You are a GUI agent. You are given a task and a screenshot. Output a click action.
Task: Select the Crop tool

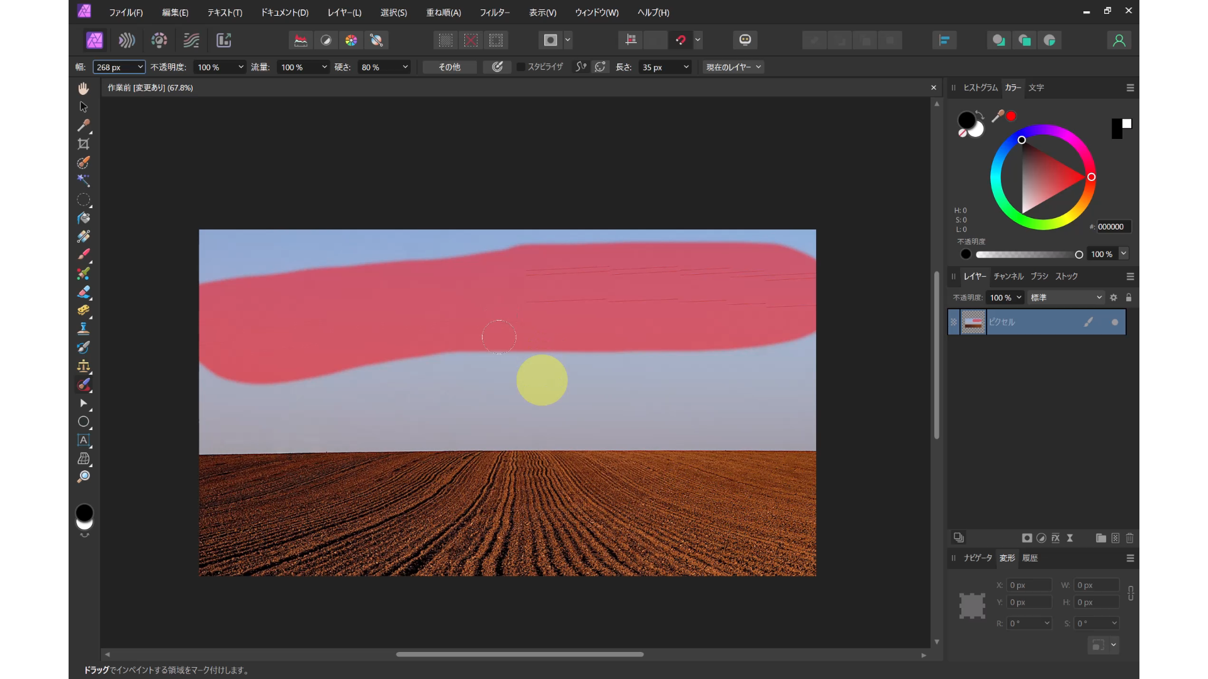coord(83,144)
